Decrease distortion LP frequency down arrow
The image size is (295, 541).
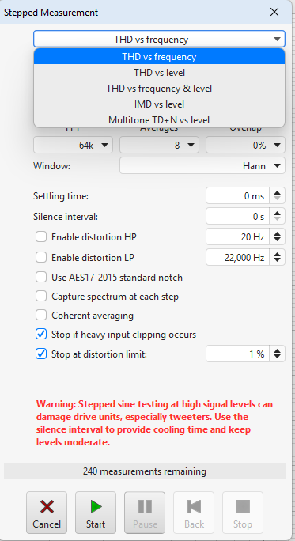277,260
